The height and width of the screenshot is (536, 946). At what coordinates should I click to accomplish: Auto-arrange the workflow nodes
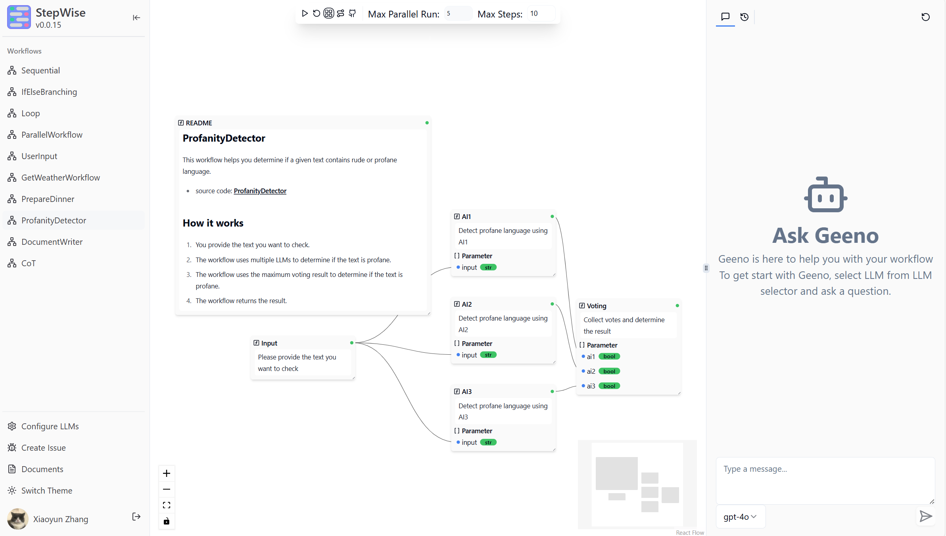coord(328,13)
